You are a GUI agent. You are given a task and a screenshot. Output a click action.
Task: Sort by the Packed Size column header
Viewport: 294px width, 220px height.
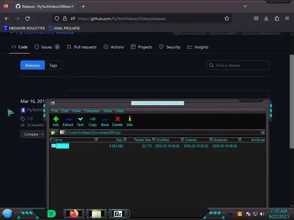click(x=140, y=140)
